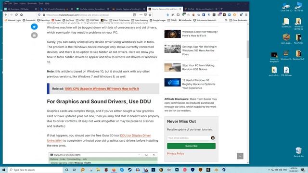Click the page's vertical scrollbar thumb

248,49
